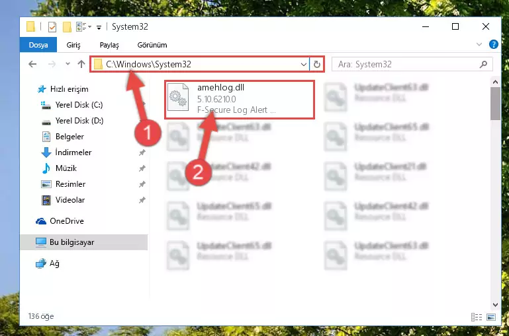509x336 pixels.
Task: Select Bu bilgisayar in navigation pane
Action: tap(84, 242)
